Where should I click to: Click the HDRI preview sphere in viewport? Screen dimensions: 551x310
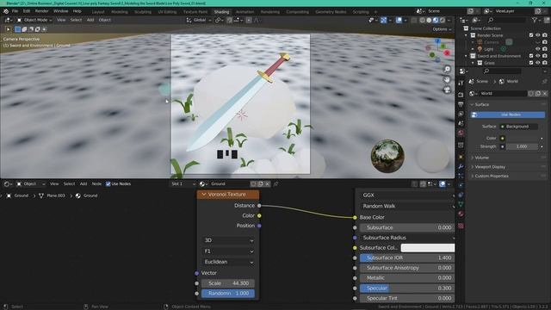pos(387,156)
